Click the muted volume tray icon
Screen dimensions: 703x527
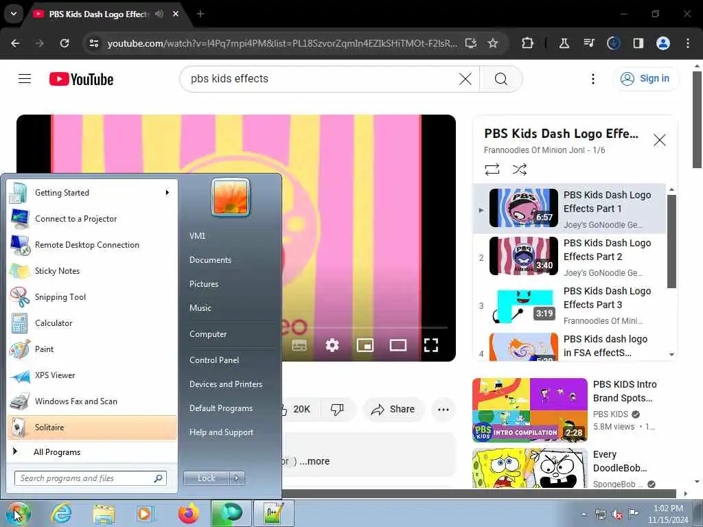click(617, 515)
